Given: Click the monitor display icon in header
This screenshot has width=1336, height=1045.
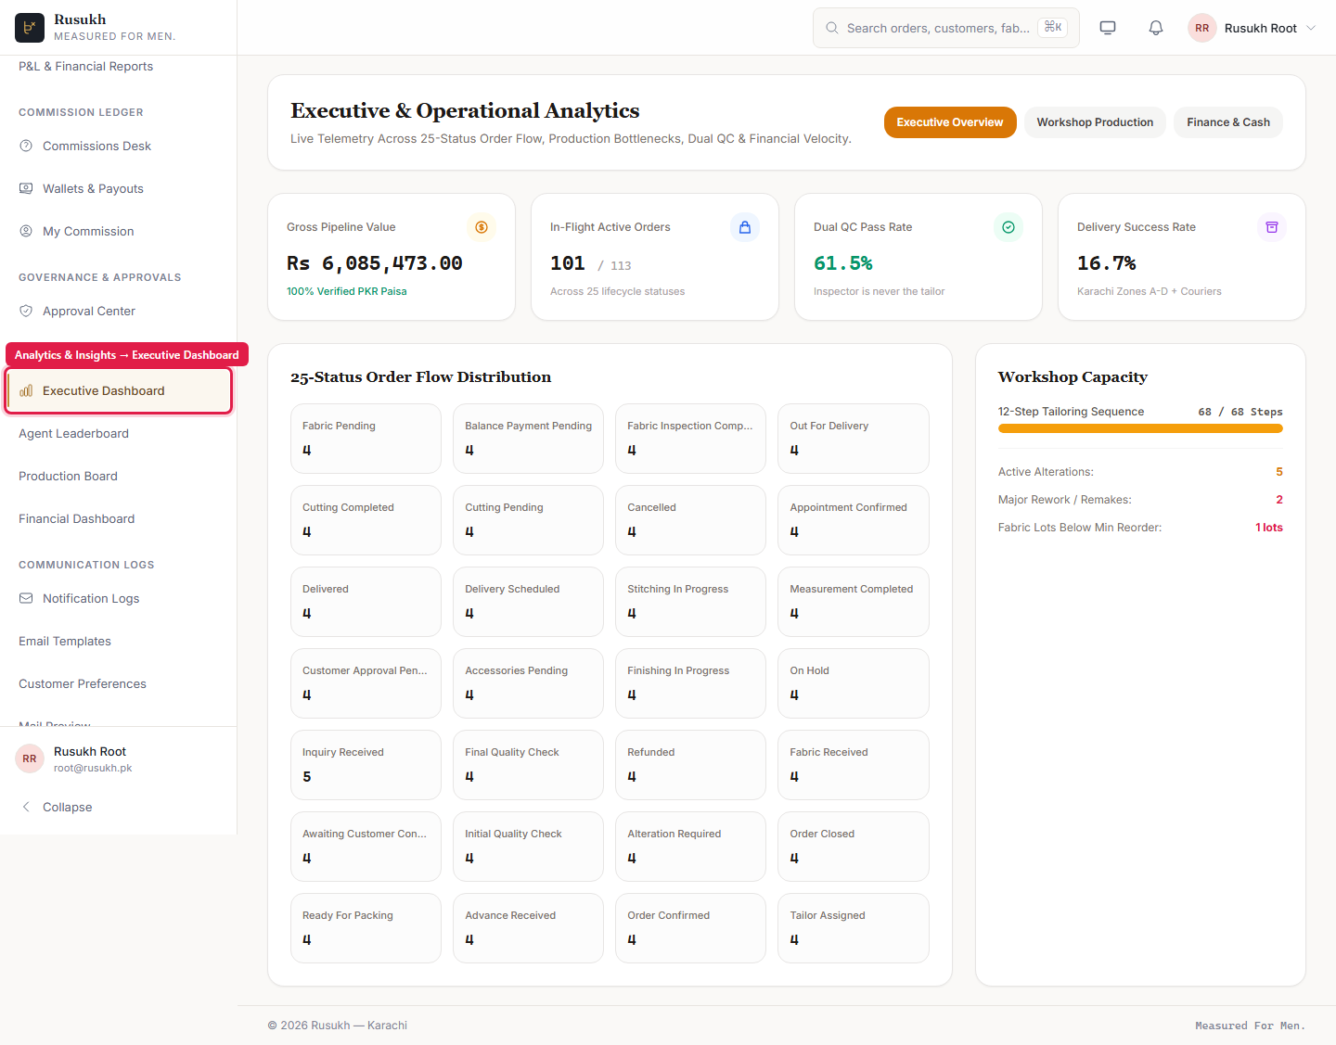Looking at the screenshot, I should (x=1108, y=28).
